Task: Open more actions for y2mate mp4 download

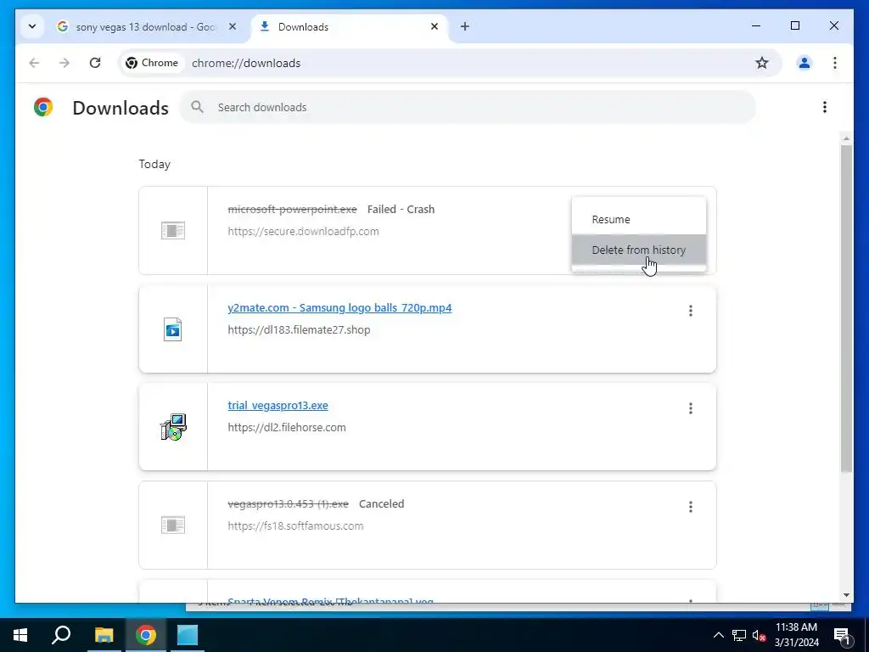Action: 691,311
